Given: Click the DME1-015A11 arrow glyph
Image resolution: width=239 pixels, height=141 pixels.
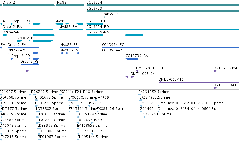Looking at the screenshot, I should (x=160, y=82).
